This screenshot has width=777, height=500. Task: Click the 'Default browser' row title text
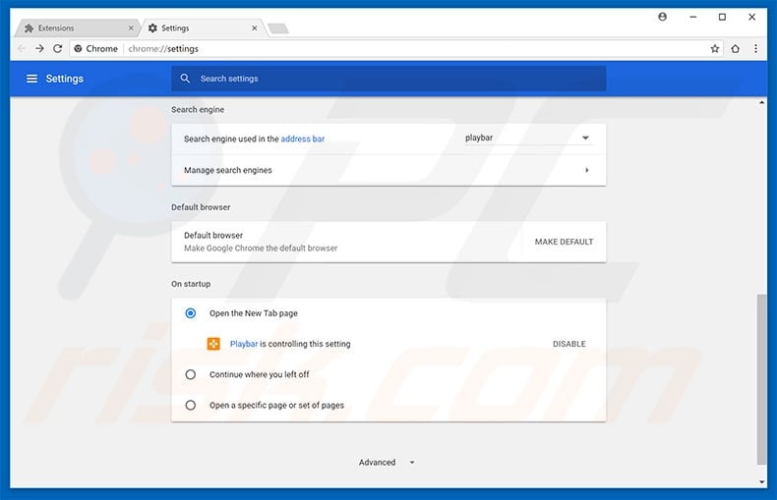pyautogui.click(x=213, y=235)
